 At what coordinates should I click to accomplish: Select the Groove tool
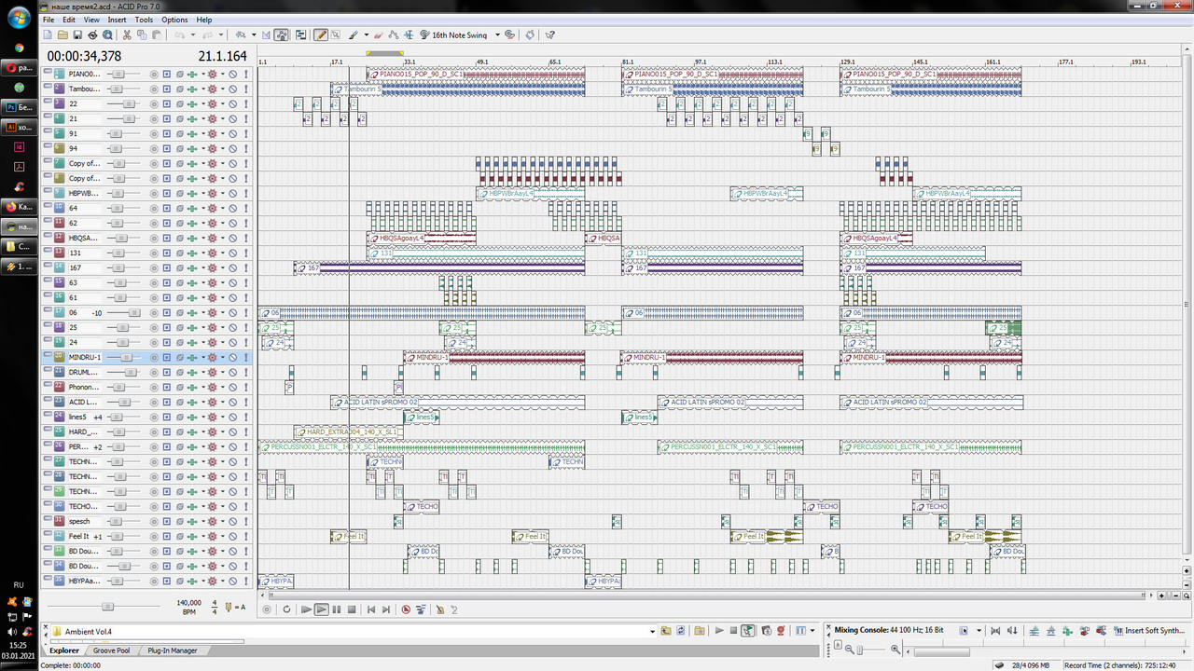424,34
